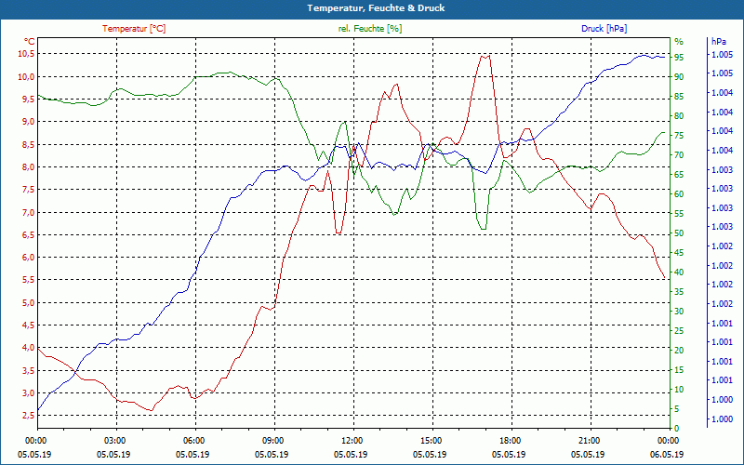Click the '06:00' time axis label
Viewport: 744px width, 465px height.
tap(193, 441)
